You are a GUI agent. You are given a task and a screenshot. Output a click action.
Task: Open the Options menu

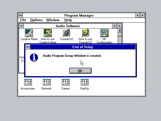click(x=36, y=20)
